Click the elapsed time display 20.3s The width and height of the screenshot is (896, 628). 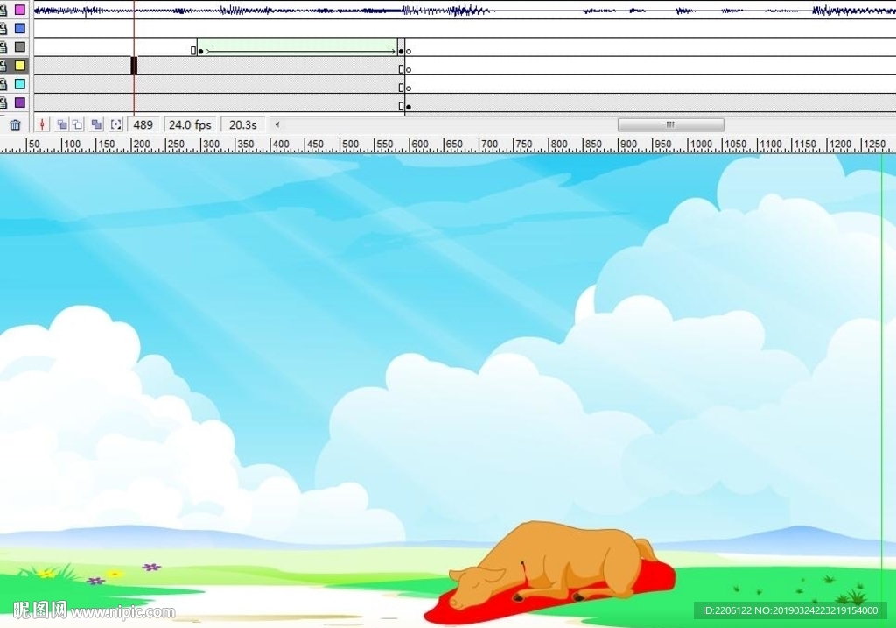coord(243,124)
